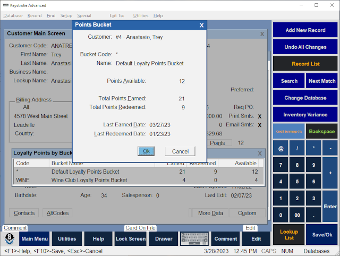Viewport: 340px width, 256px height.
Task: Open the Utilities menu in the menu bar
Action: (141, 15)
